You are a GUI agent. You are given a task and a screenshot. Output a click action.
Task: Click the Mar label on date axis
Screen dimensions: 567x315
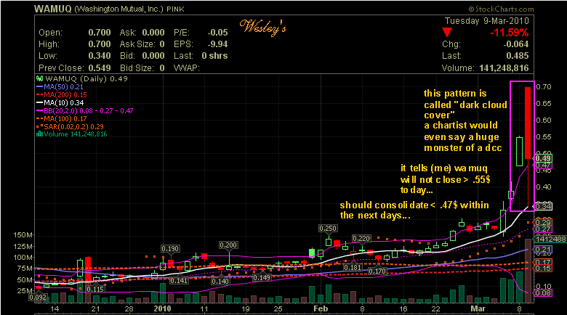[x=478, y=308]
